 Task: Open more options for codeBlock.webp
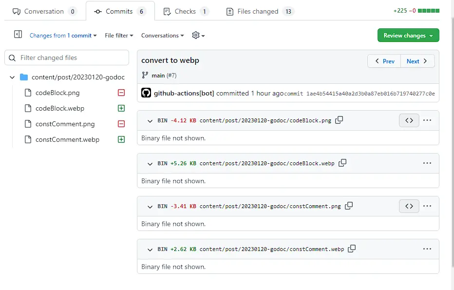[427, 163]
